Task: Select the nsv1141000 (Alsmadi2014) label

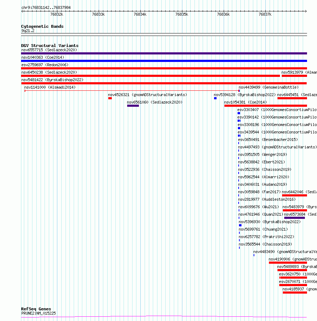Action: coord(50,87)
